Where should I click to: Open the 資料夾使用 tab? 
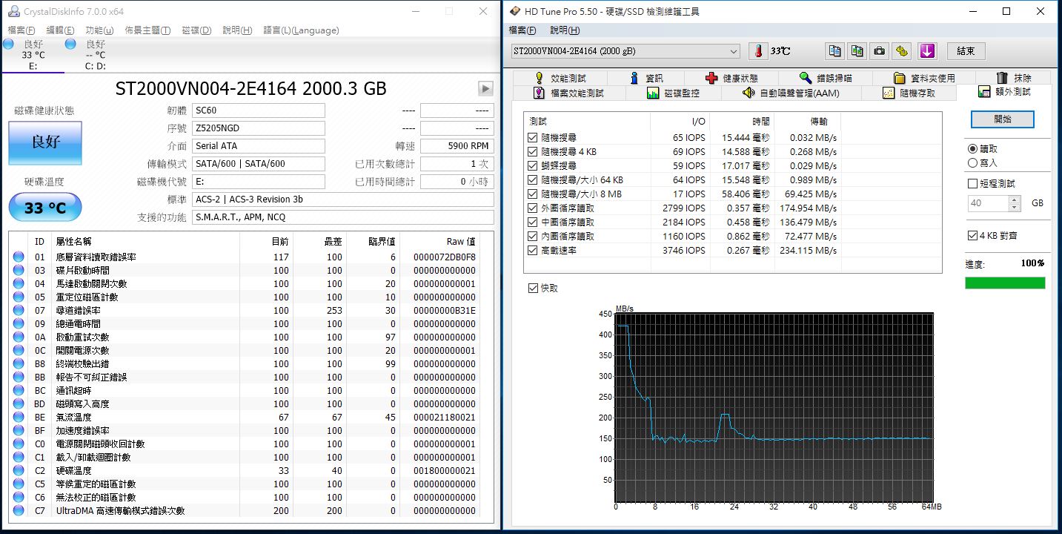coord(924,78)
